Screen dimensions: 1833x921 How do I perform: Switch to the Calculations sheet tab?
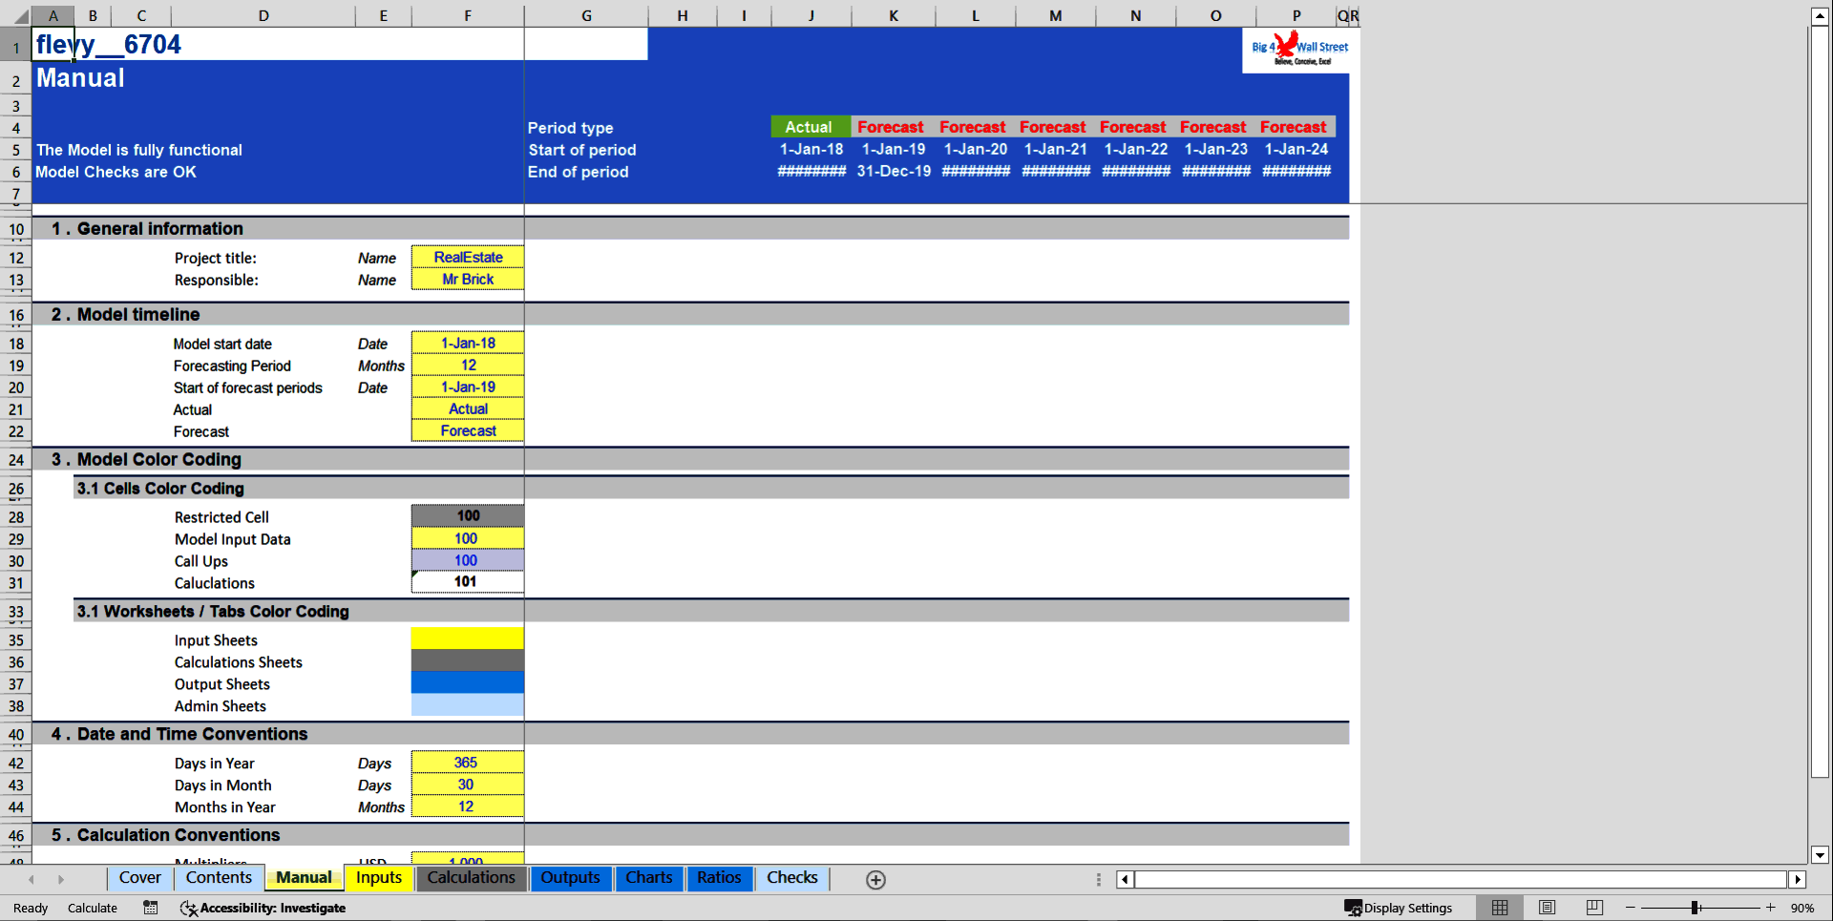(471, 878)
